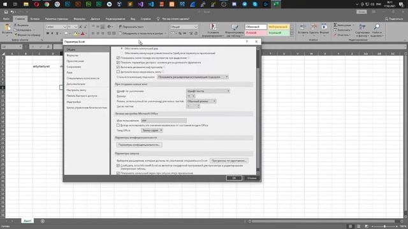This screenshot has height=229, width=408.
Task: Click OK in the Excel Options dialog
Action: point(234,178)
